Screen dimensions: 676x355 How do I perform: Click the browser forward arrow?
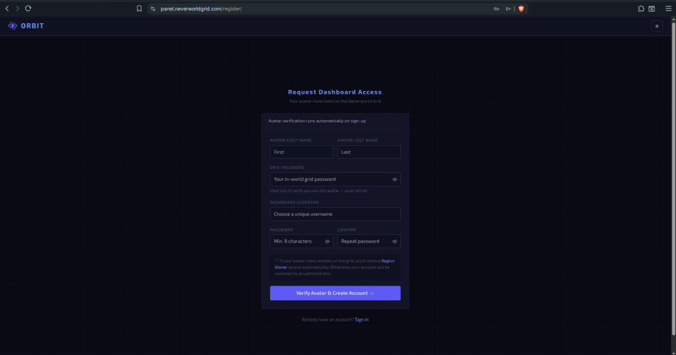17,9
